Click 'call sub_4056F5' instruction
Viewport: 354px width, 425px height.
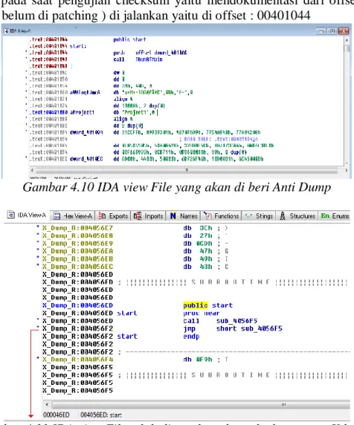(x=220, y=321)
